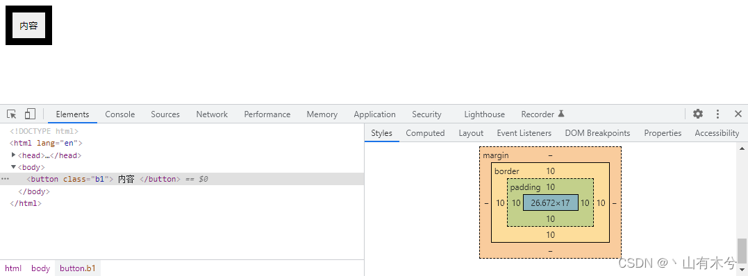Open the Sources tab
The image size is (748, 276).
click(165, 114)
